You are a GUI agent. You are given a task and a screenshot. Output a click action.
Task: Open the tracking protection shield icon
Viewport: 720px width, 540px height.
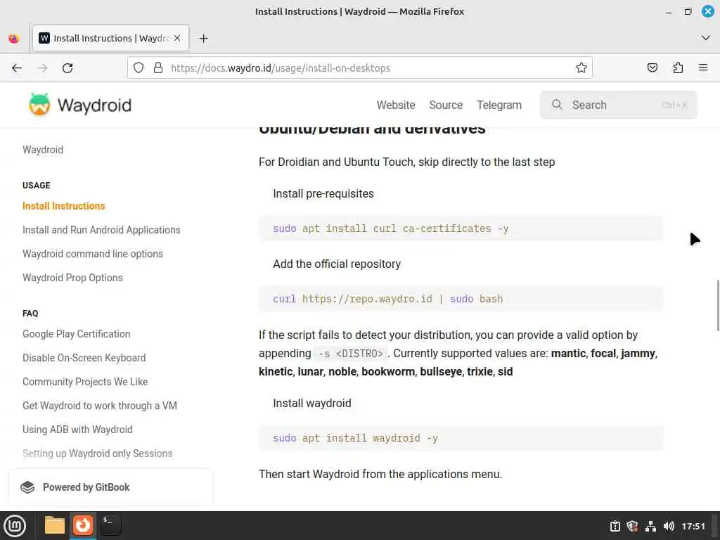point(139,68)
